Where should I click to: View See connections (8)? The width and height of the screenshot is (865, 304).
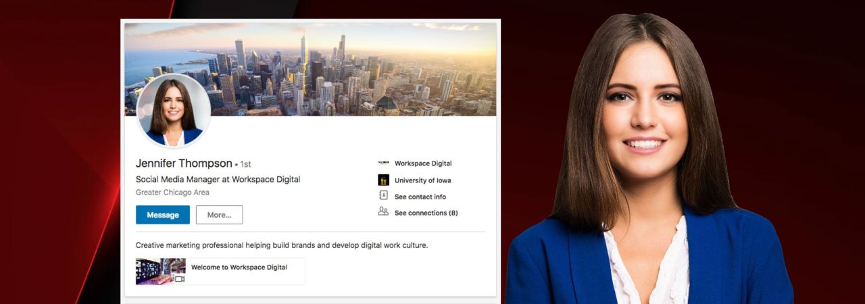426,213
